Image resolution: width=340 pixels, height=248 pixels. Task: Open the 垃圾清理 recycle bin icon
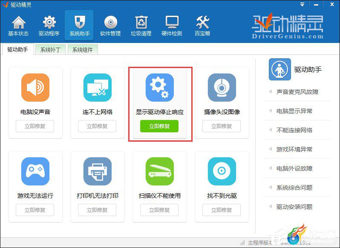coord(141,22)
